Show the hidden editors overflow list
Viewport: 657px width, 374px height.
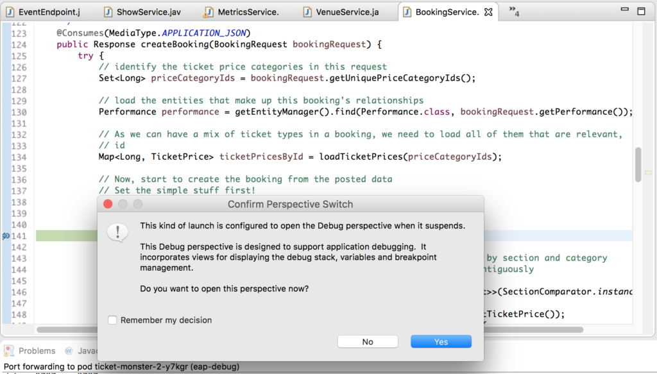click(x=514, y=11)
